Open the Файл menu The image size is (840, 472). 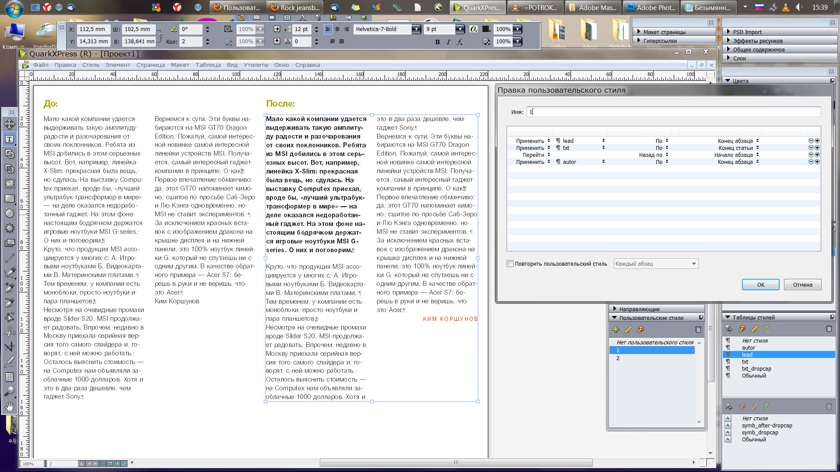(41, 65)
